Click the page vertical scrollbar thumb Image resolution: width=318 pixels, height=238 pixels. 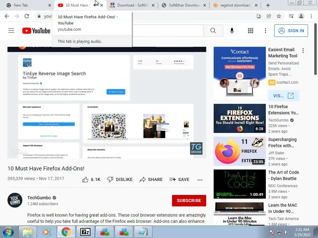pos(316,49)
